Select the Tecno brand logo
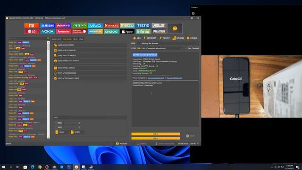Image resolution: width=302 pixels, height=170 pixels. coord(143,25)
